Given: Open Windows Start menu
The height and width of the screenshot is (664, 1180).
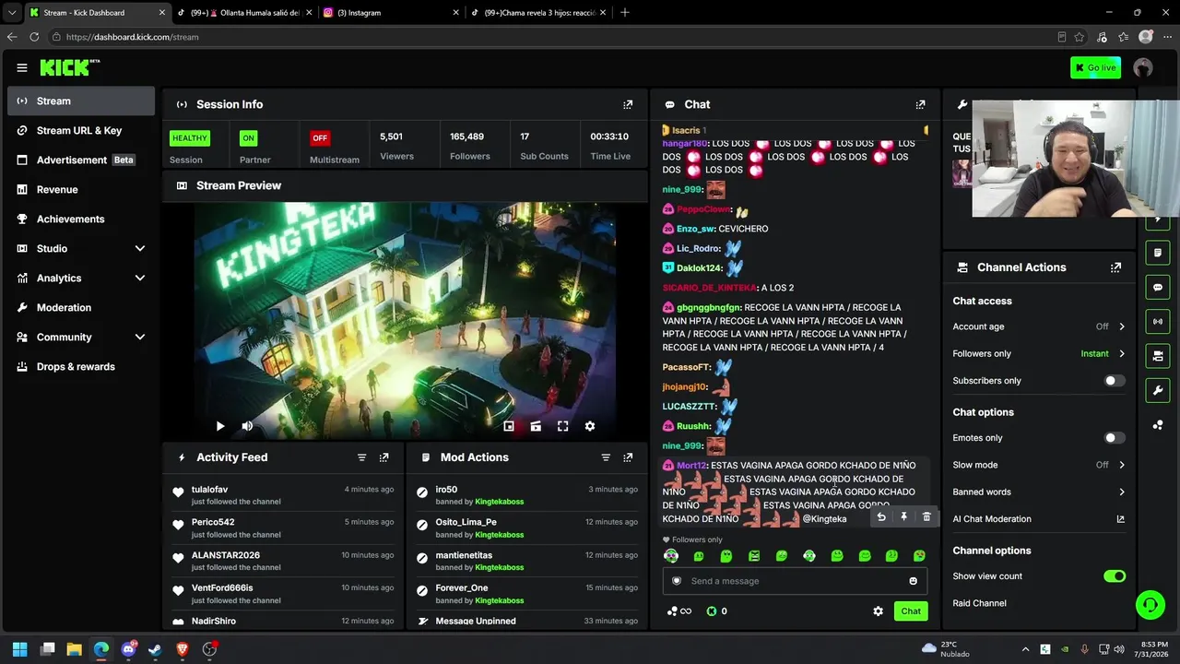Looking at the screenshot, I should click(20, 649).
